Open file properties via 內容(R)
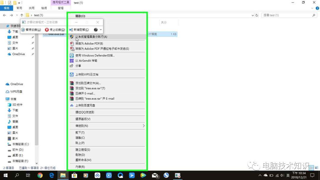 pos(107,167)
